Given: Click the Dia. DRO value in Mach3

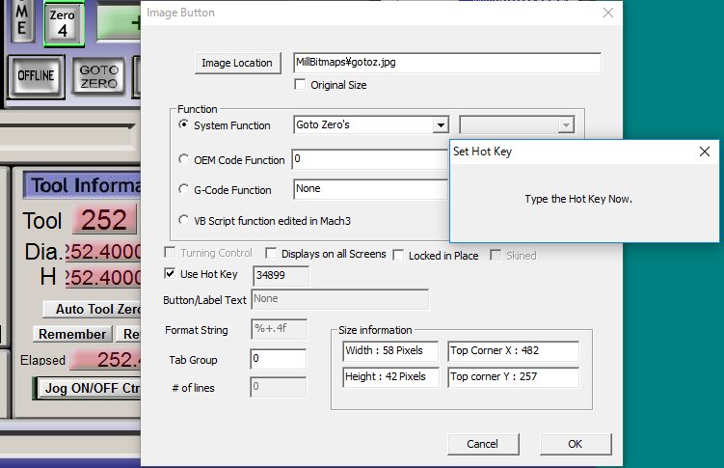Looking at the screenshot, I should tap(102, 252).
